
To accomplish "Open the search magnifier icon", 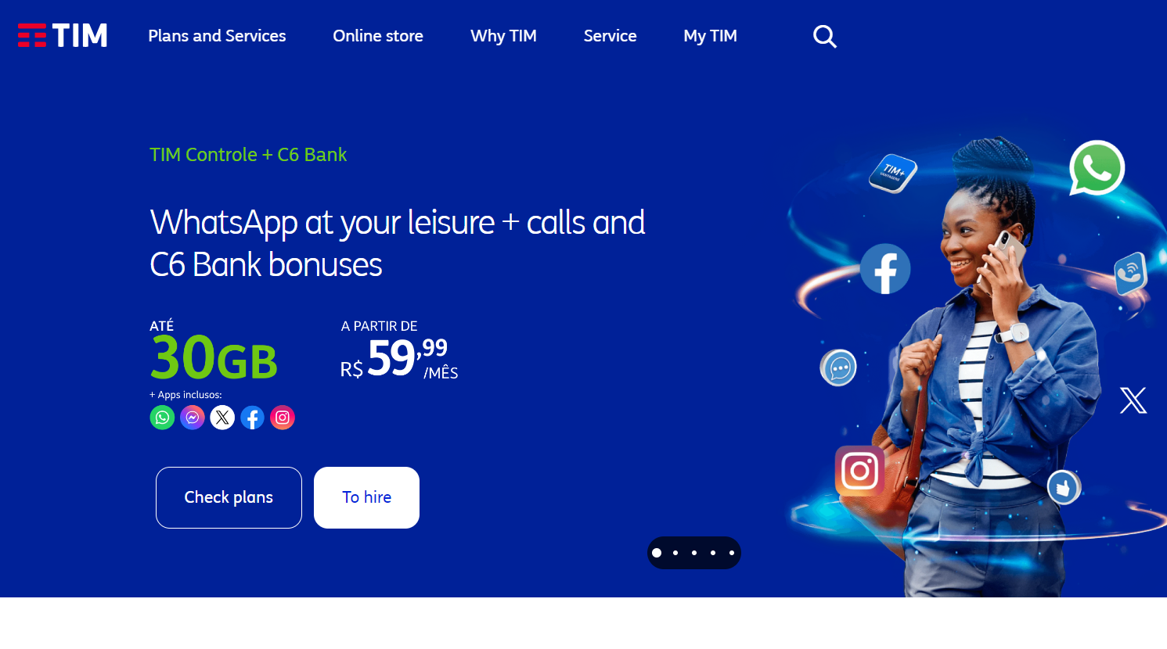I will (x=825, y=36).
